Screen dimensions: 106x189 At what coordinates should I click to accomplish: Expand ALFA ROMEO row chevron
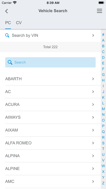pos(93,143)
